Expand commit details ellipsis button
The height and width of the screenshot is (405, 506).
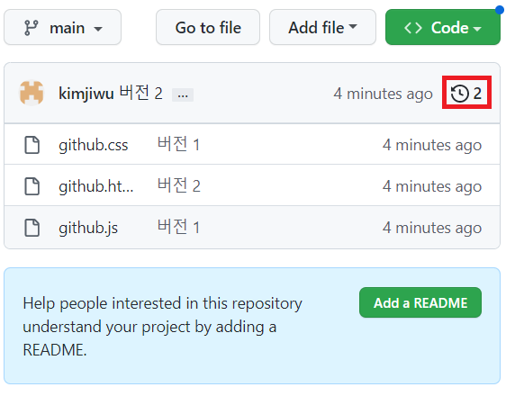(x=183, y=95)
